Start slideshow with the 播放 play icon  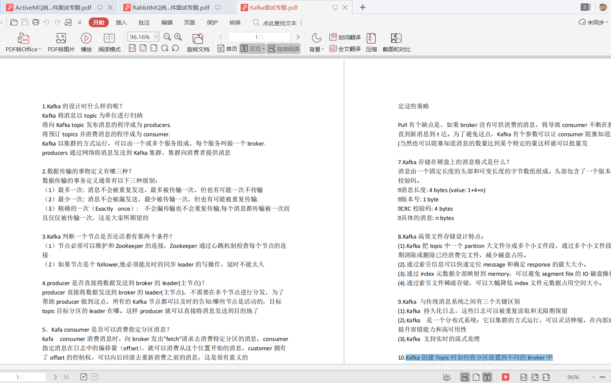86,38
